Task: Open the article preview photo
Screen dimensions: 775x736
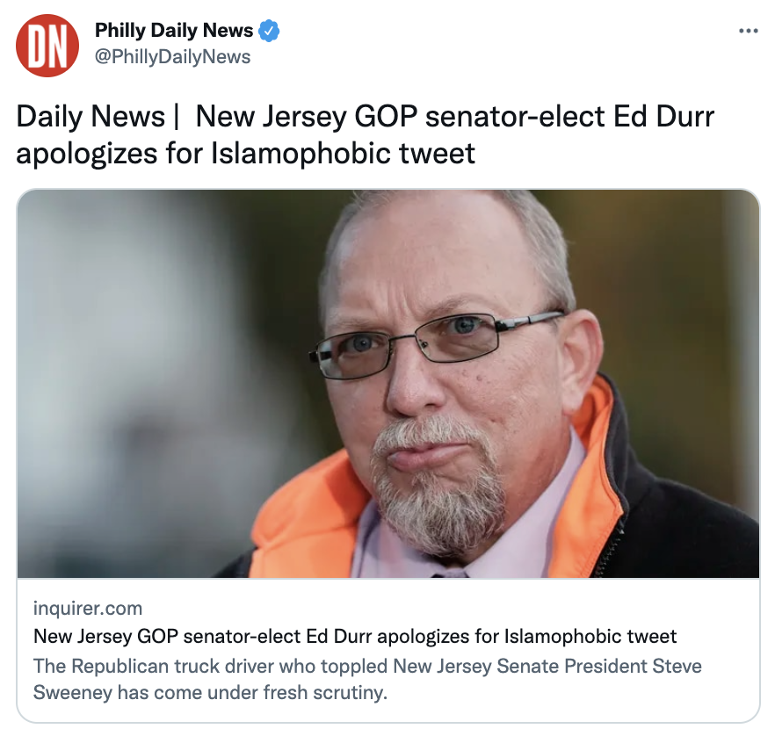Action: (388, 384)
